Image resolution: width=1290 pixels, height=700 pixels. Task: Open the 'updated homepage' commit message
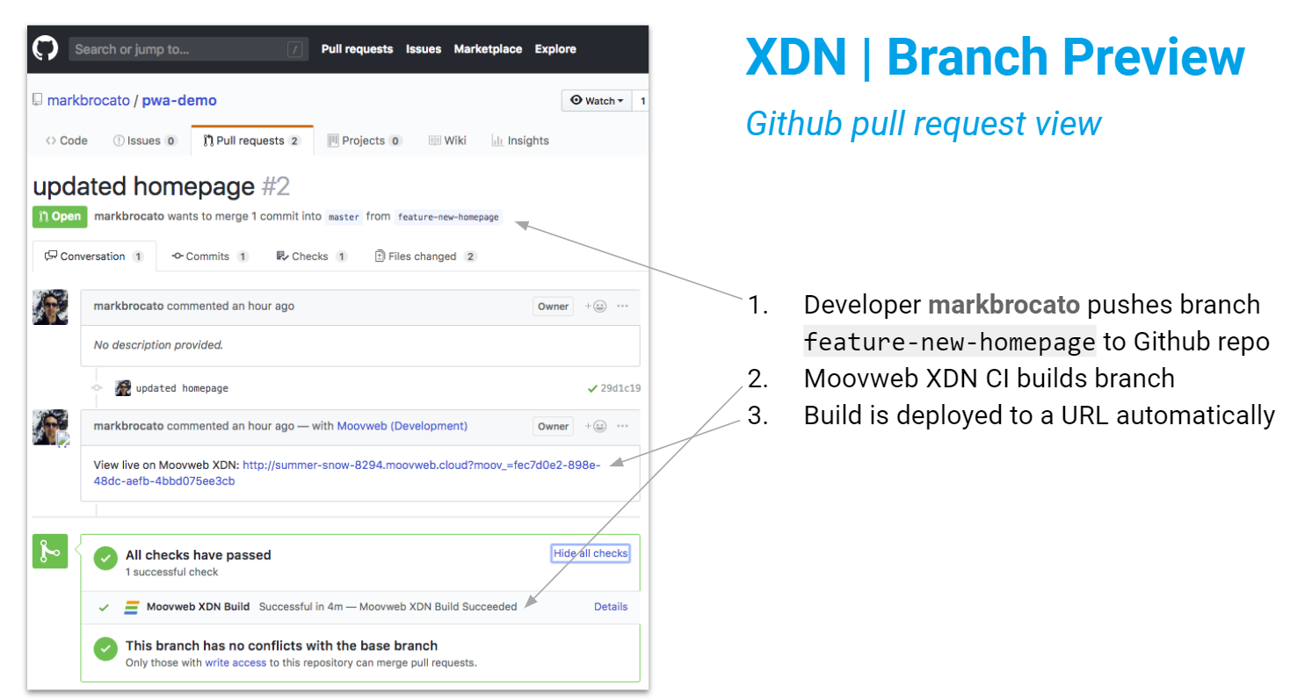(x=182, y=388)
